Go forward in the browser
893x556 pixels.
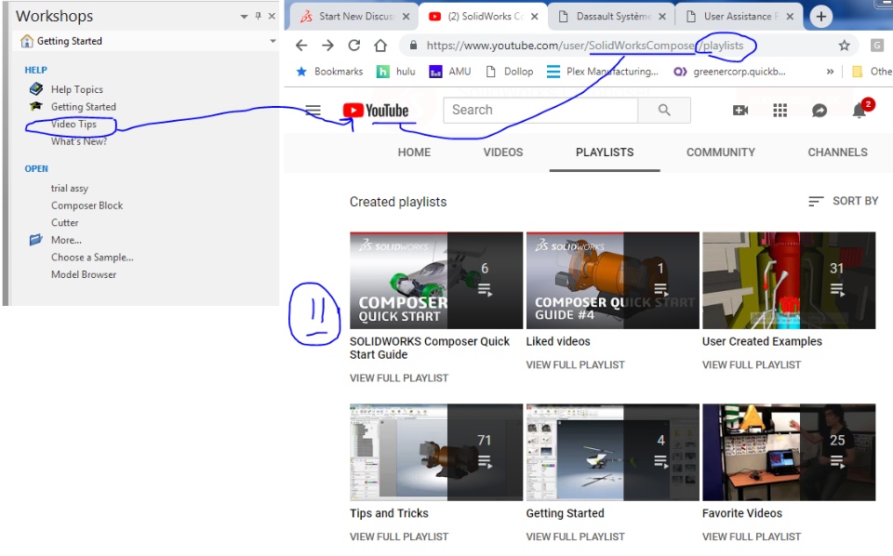pyautogui.click(x=327, y=45)
